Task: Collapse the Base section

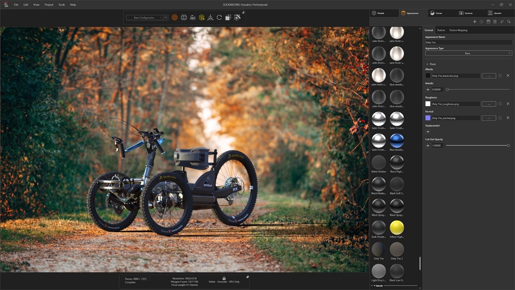Action: pyautogui.click(x=427, y=64)
